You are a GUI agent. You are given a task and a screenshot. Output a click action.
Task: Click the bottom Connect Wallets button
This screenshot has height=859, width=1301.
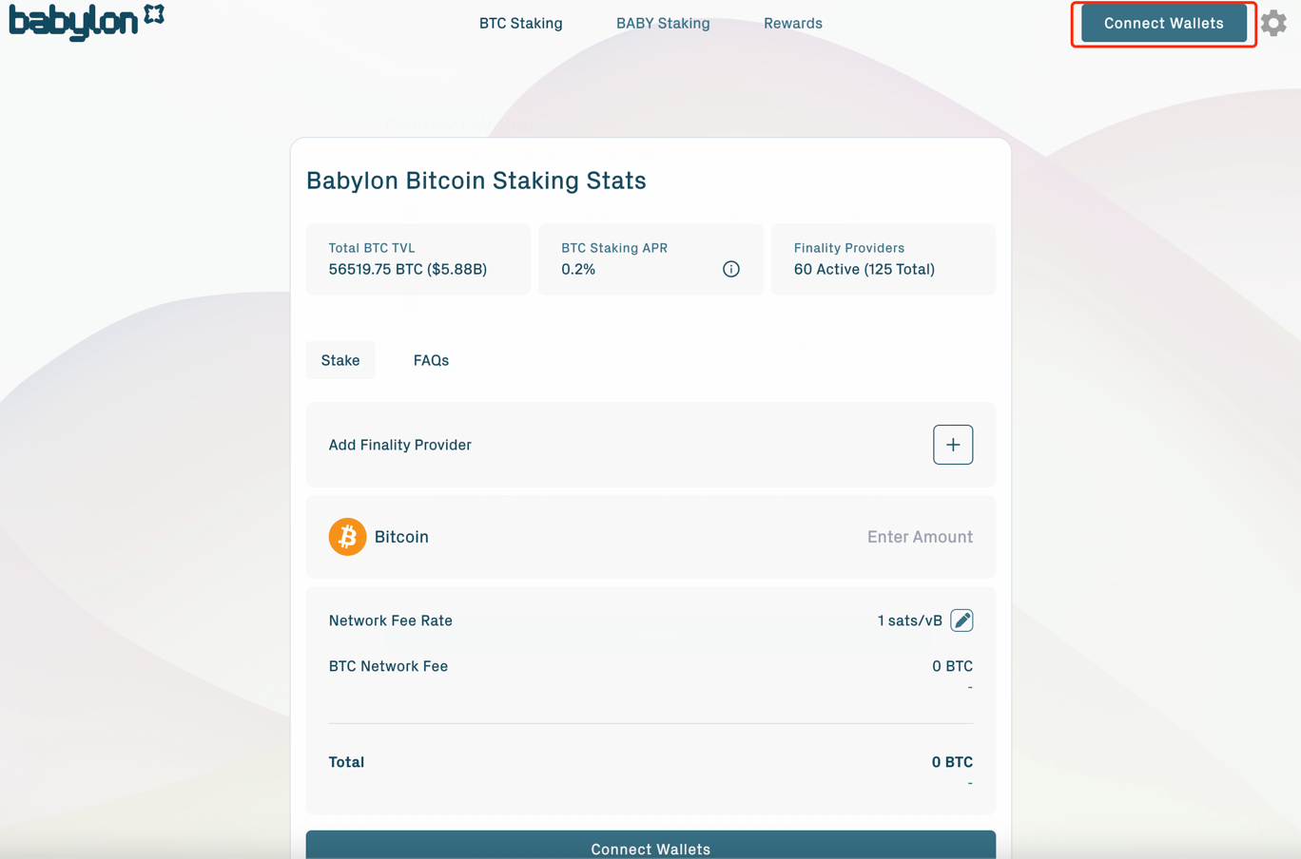tap(650, 849)
